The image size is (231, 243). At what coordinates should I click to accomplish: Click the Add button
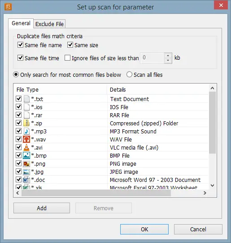tap(42, 208)
